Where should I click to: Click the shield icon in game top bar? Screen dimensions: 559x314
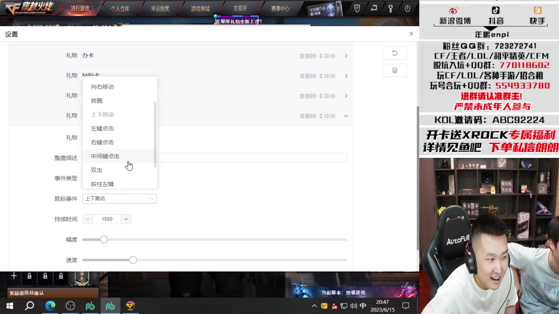pos(357,8)
